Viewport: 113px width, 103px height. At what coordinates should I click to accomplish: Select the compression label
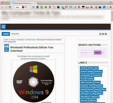coord(86,75)
